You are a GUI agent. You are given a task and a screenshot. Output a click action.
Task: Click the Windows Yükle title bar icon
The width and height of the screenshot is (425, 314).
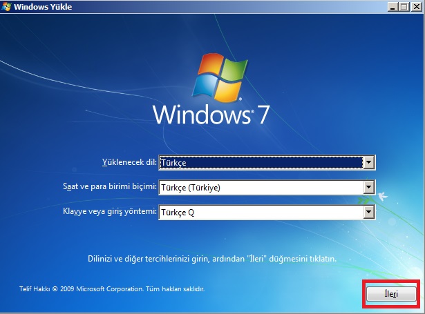[6, 6]
